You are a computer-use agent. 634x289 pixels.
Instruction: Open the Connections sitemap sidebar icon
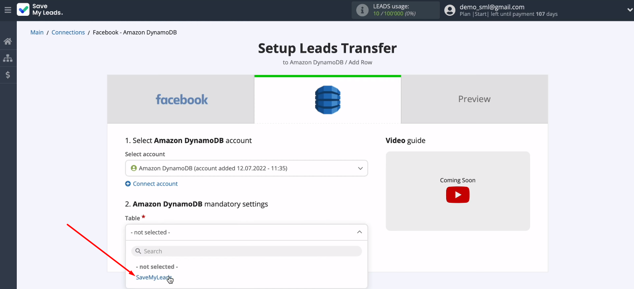(x=8, y=58)
